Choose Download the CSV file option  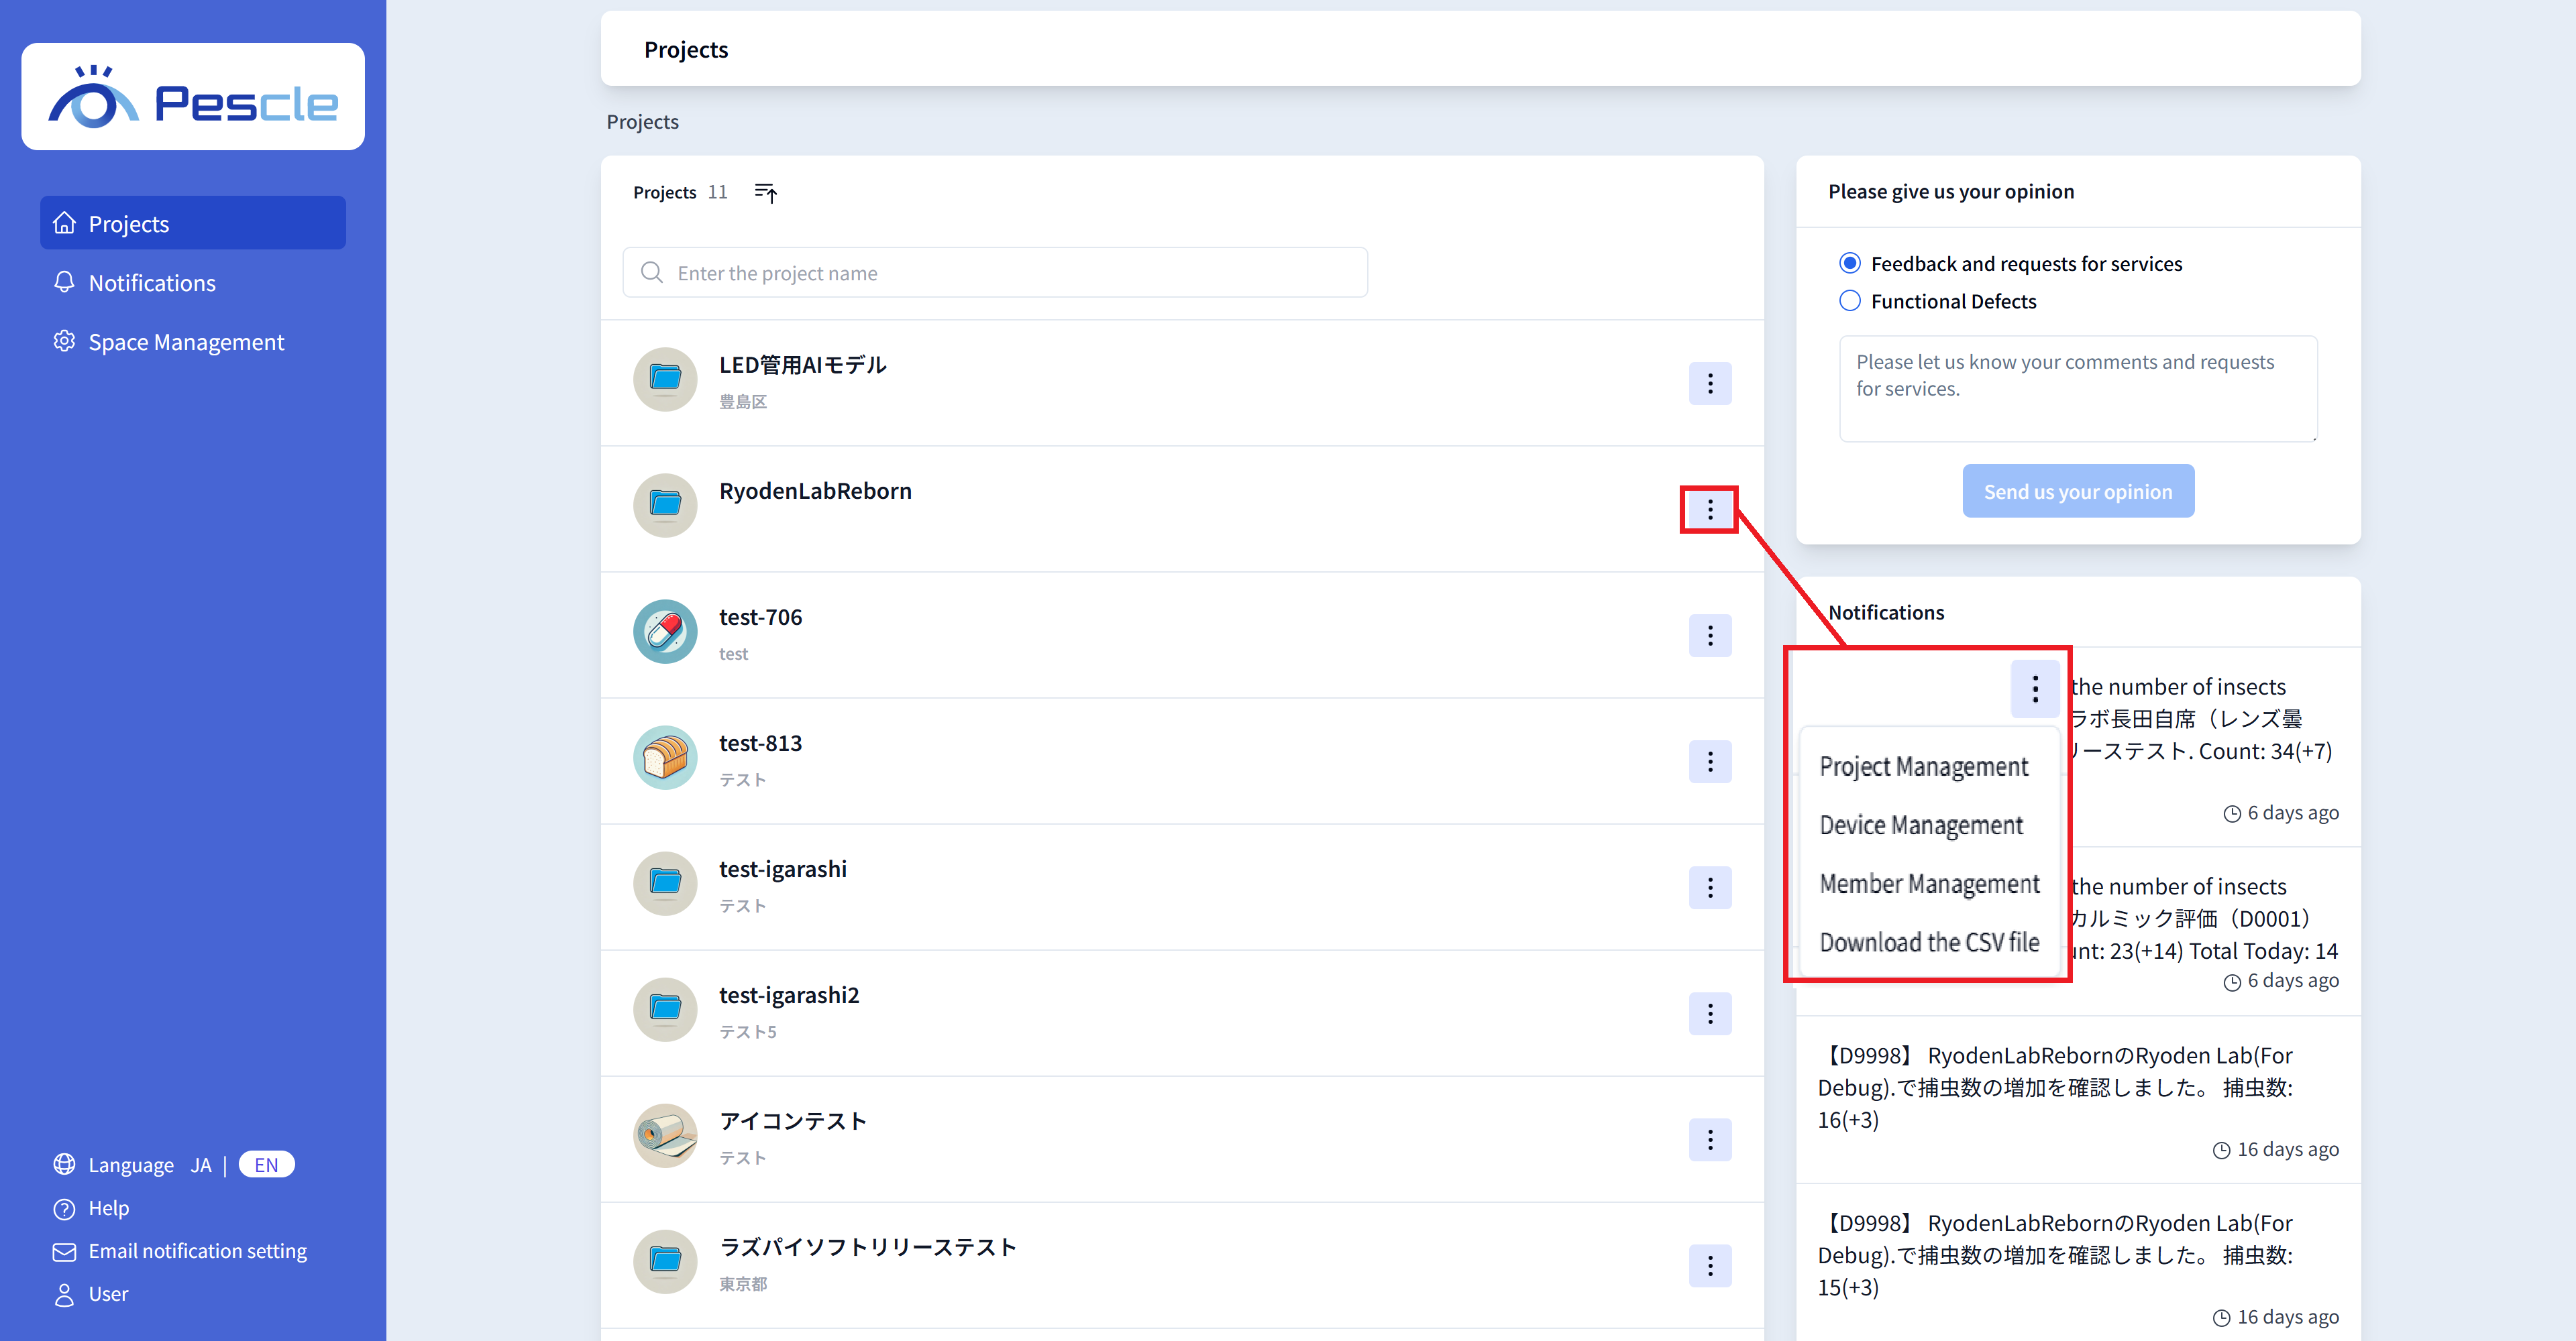pos(1929,942)
